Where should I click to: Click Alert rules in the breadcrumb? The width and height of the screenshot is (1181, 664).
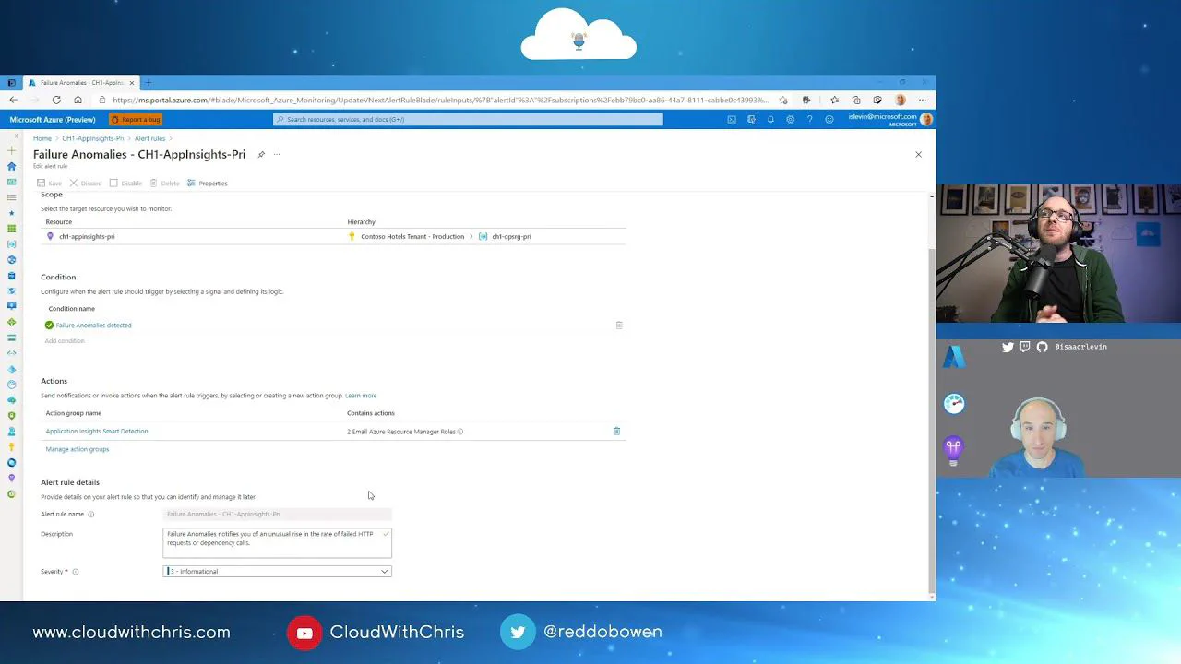click(x=149, y=137)
